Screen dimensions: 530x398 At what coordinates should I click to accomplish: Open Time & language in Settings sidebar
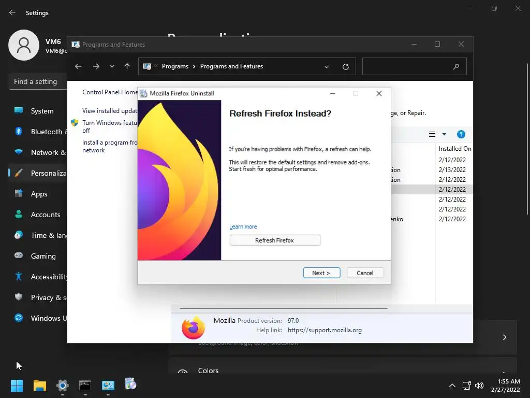point(37,235)
